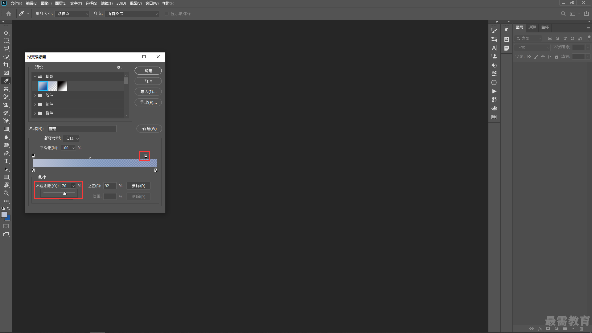Open the 渐变类型 实底 dropdown
Viewport: 592px width, 333px height.
point(71,138)
